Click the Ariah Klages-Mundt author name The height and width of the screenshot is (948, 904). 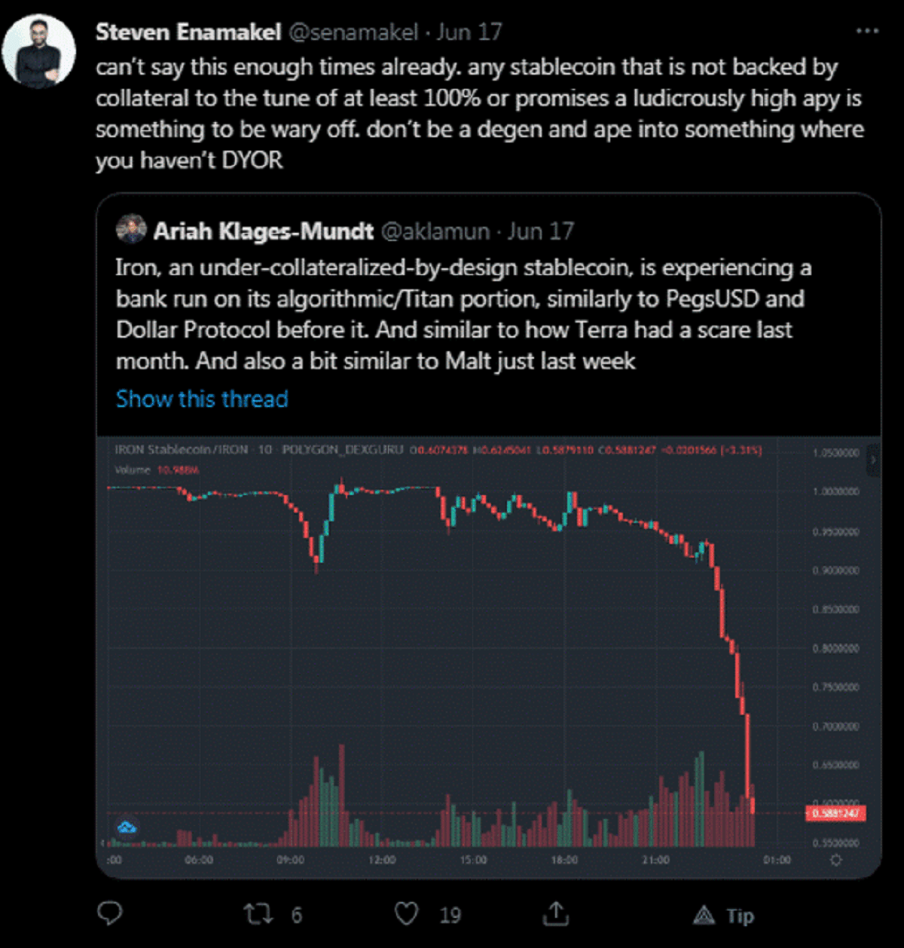point(263,231)
